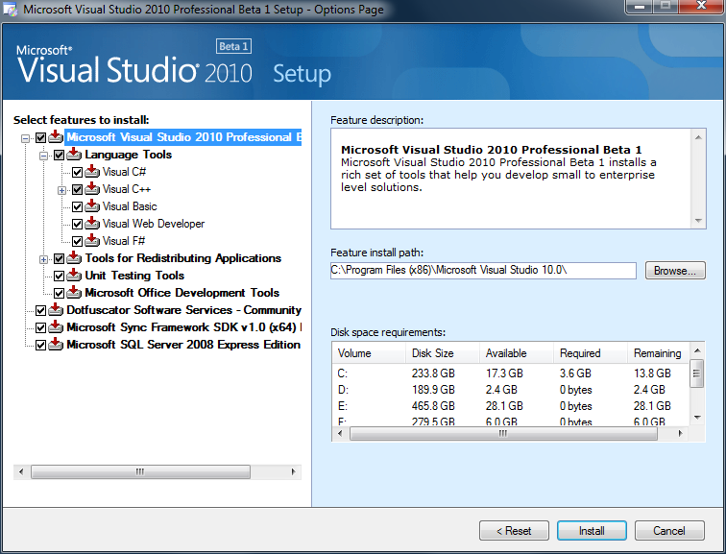Screen dimensions: 726x554
Task: Click the install icon beside Visual Web Developer
Action: click(x=92, y=223)
